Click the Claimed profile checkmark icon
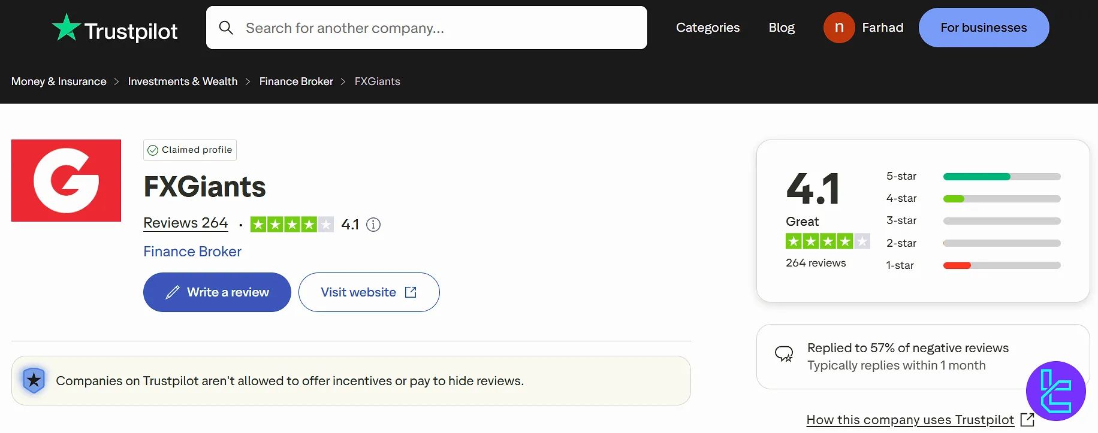1098x433 pixels. [x=153, y=150]
